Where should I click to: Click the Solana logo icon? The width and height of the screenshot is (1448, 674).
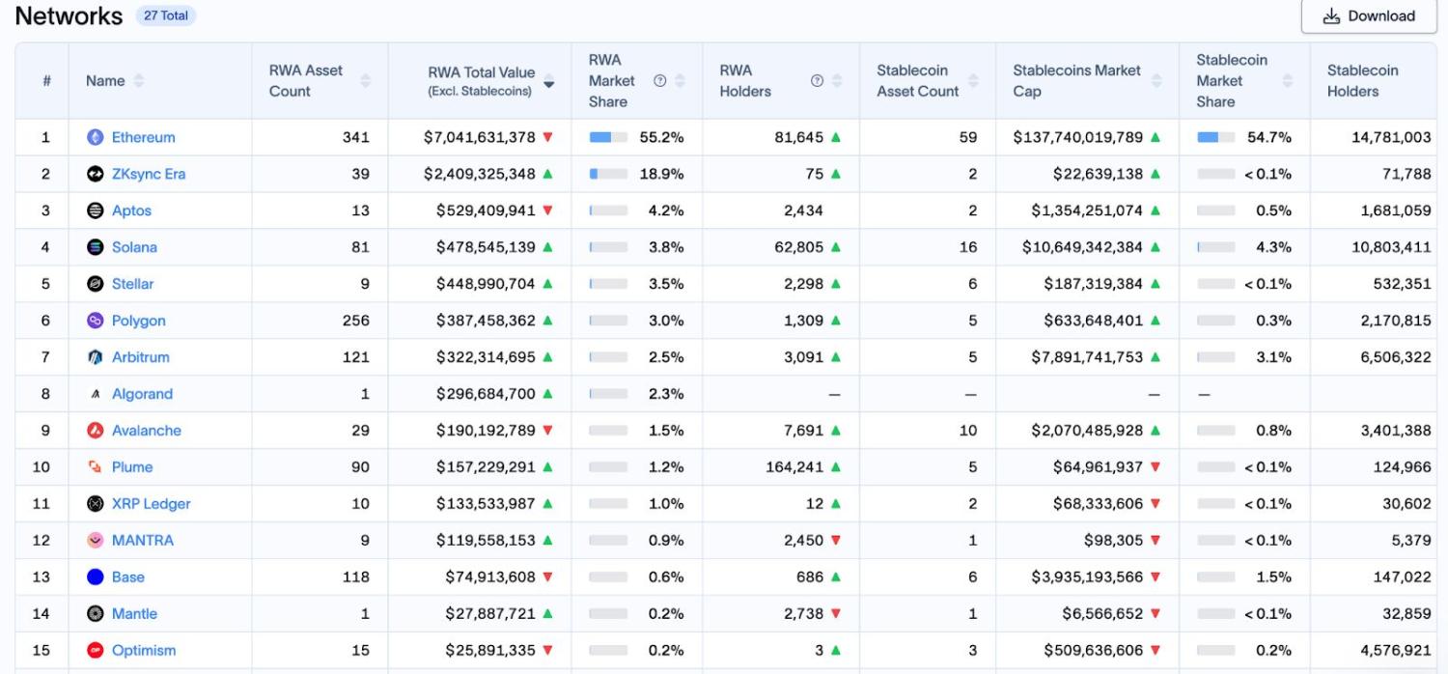click(x=95, y=247)
